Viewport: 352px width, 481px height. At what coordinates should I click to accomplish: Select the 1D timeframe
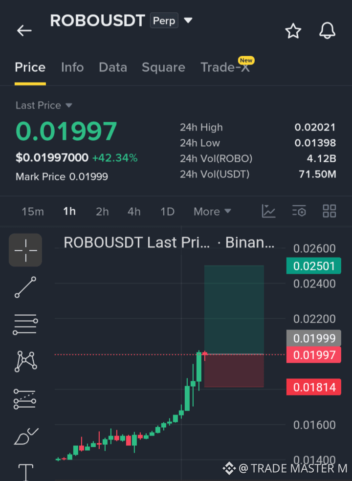point(168,211)
